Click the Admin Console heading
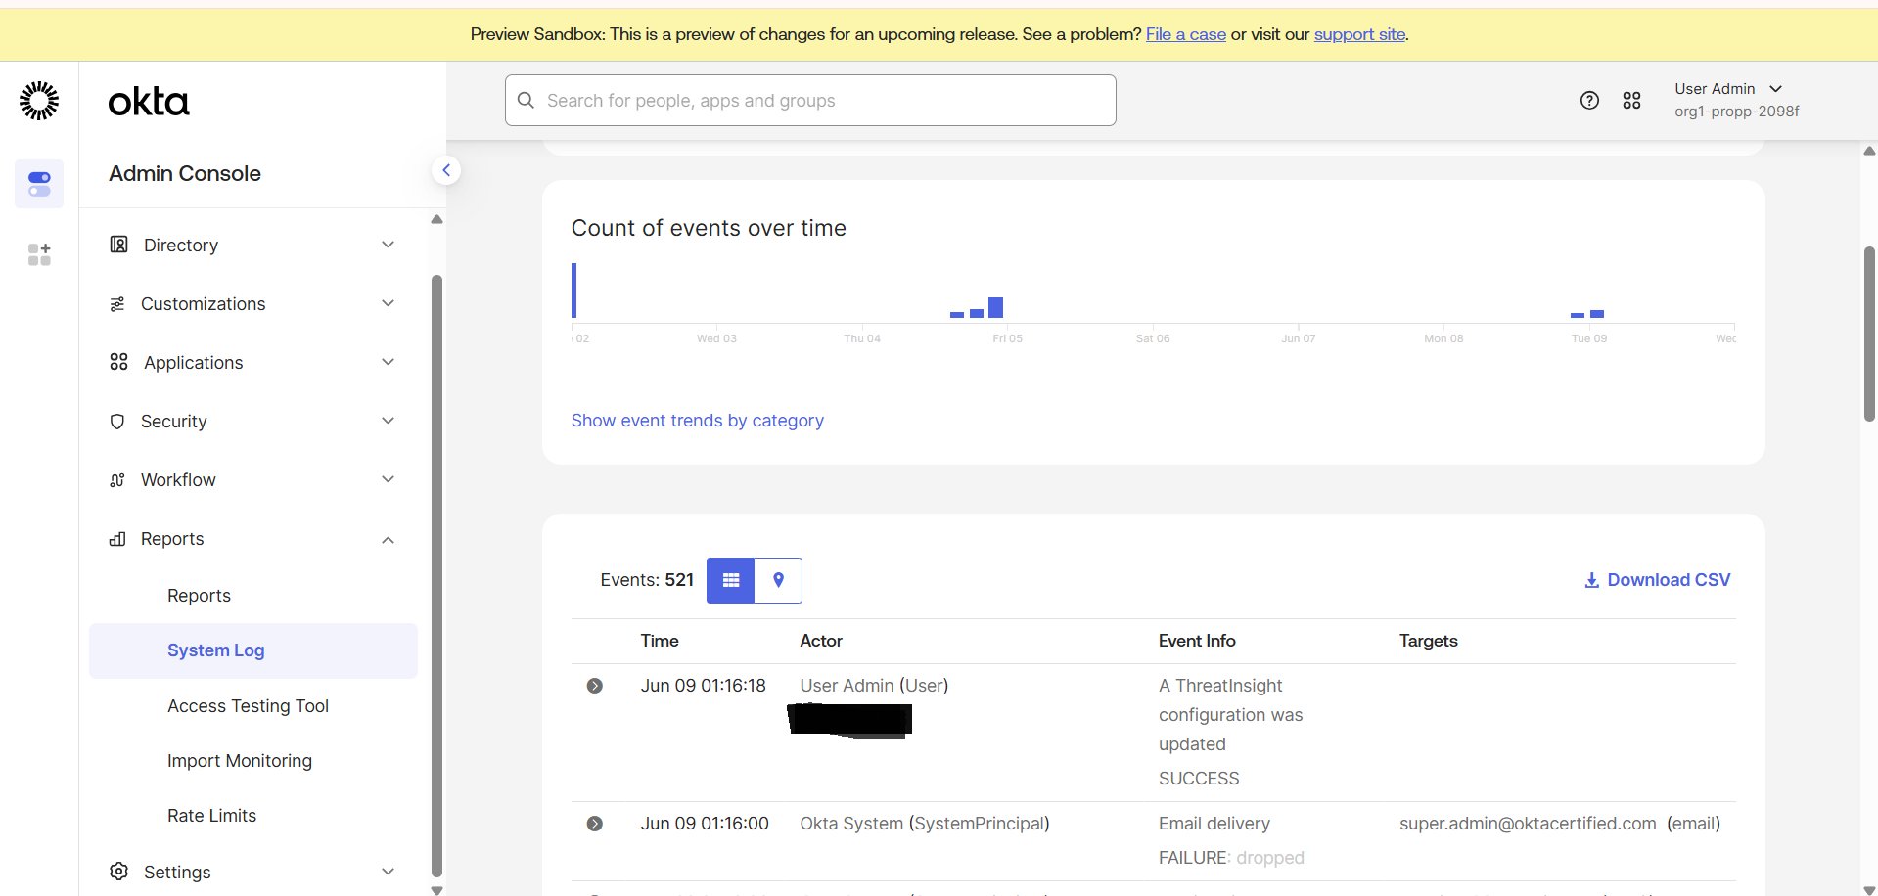The height and width of the screenshot is (896, 1878). [x=185, y=173]
